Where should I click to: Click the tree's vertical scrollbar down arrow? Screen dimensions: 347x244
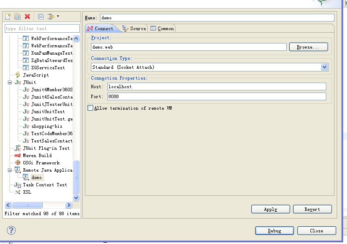click(x=76, y=198)
